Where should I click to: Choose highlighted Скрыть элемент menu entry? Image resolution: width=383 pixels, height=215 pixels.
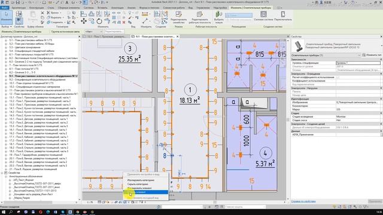pyautogui.click(x=146, y=192)
